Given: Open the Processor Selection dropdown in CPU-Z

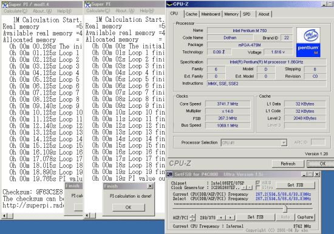Looking at the screenshot, I should click(284, 142).
